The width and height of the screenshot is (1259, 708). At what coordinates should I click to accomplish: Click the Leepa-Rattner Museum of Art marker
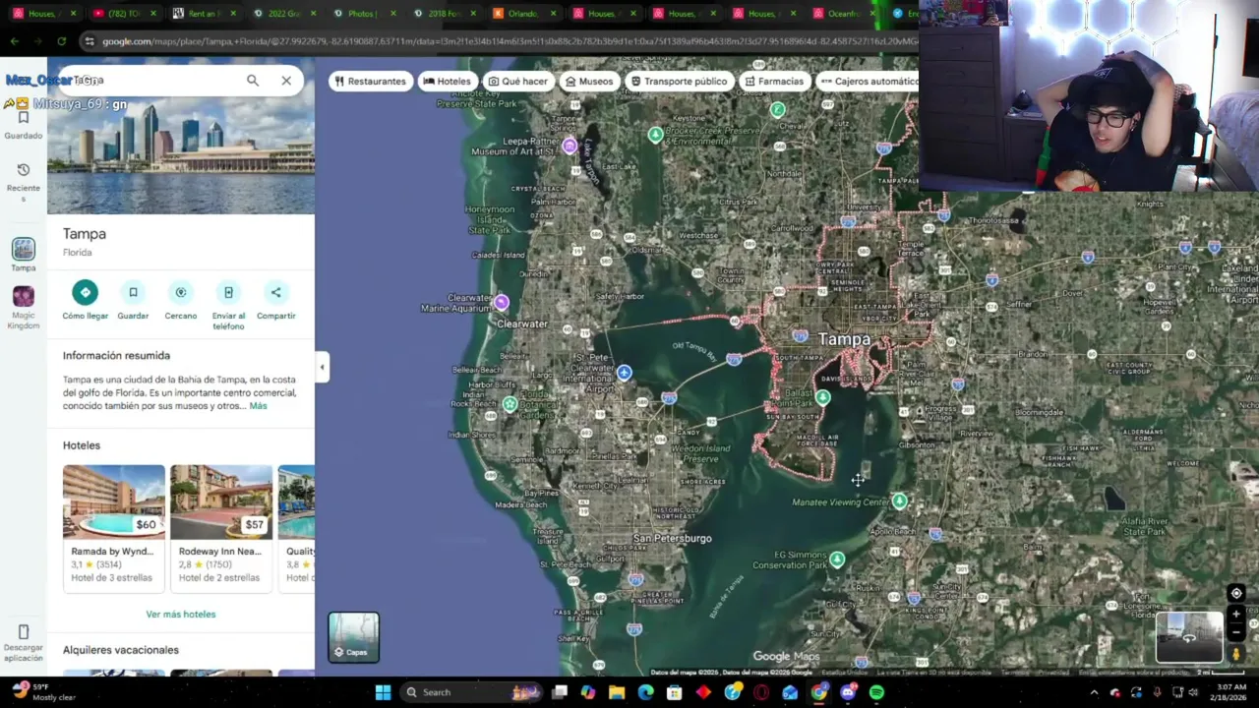click(x=570, y=146)
